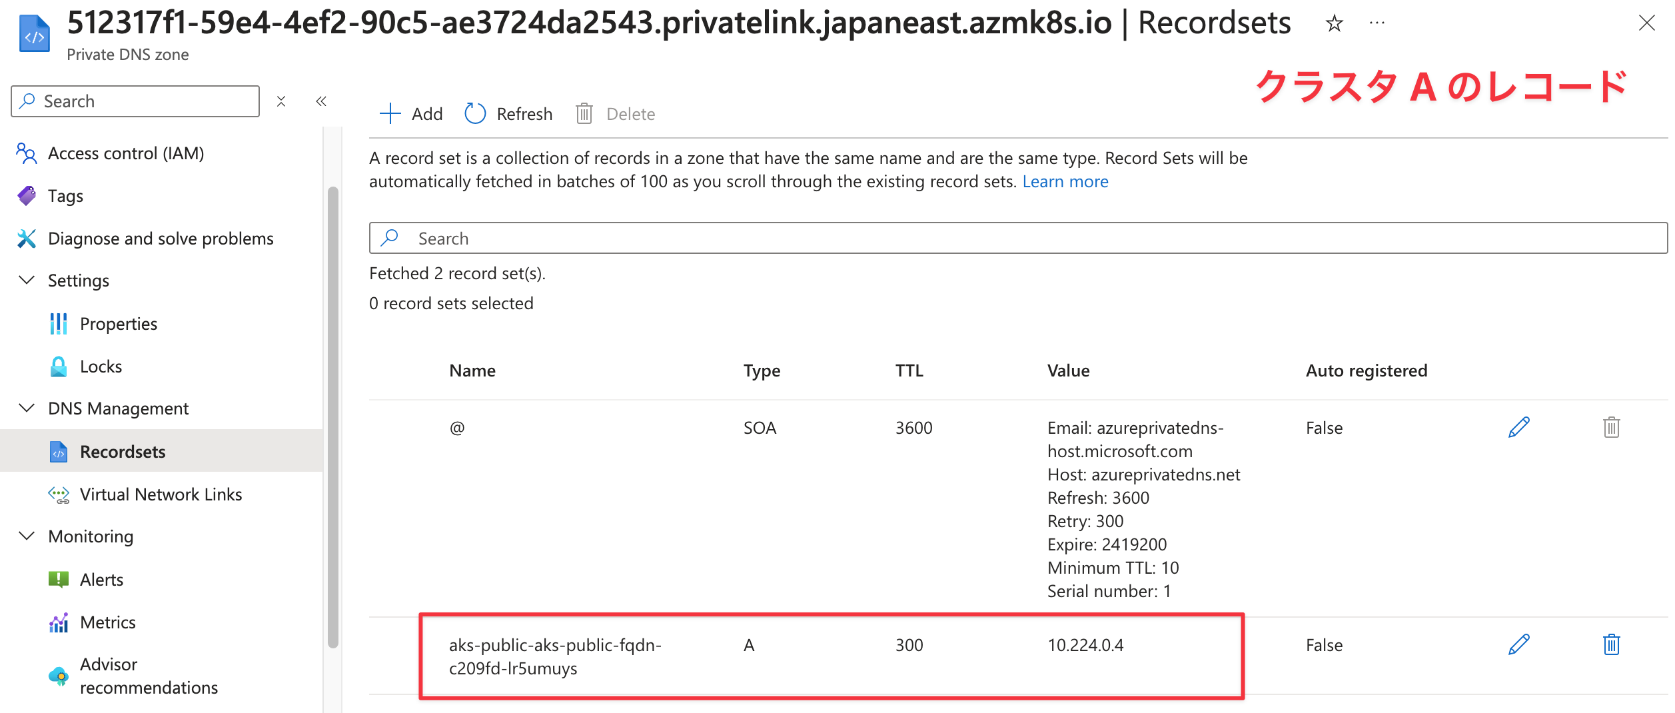
Task: Delete the aks-public A record via trash icon
Action: click(1611, 644)
